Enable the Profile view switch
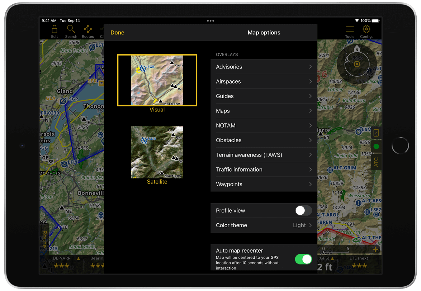The image size is (421, 291). pos(303,211)
